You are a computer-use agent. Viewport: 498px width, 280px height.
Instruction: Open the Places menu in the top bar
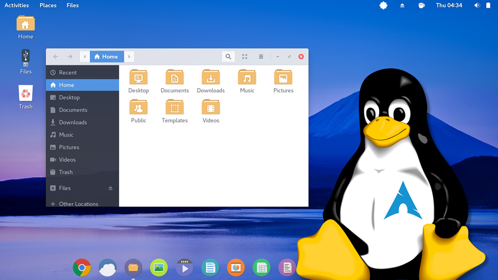click(x=48, y=5)
